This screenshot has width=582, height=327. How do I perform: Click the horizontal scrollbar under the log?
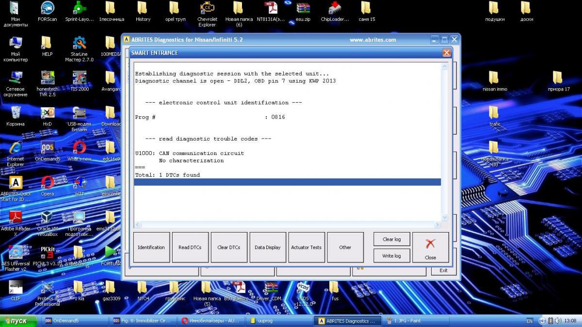click(x=288, y=225)
